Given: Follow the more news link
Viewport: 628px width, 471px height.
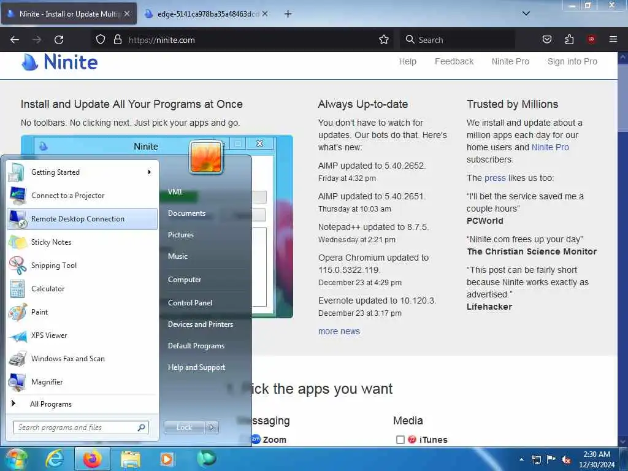Looking at the screenshot, I should point(339,331).
